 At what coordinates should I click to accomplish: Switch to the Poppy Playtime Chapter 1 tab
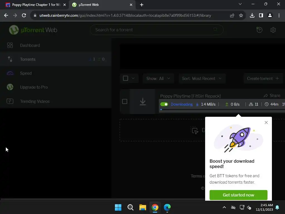[x=34, y=5]
